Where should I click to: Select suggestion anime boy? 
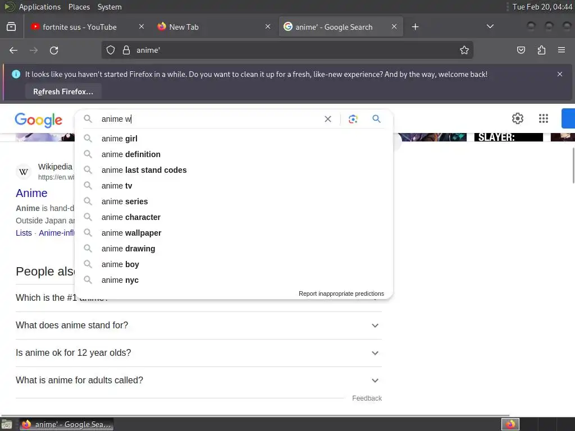click(x=234, y=265)
